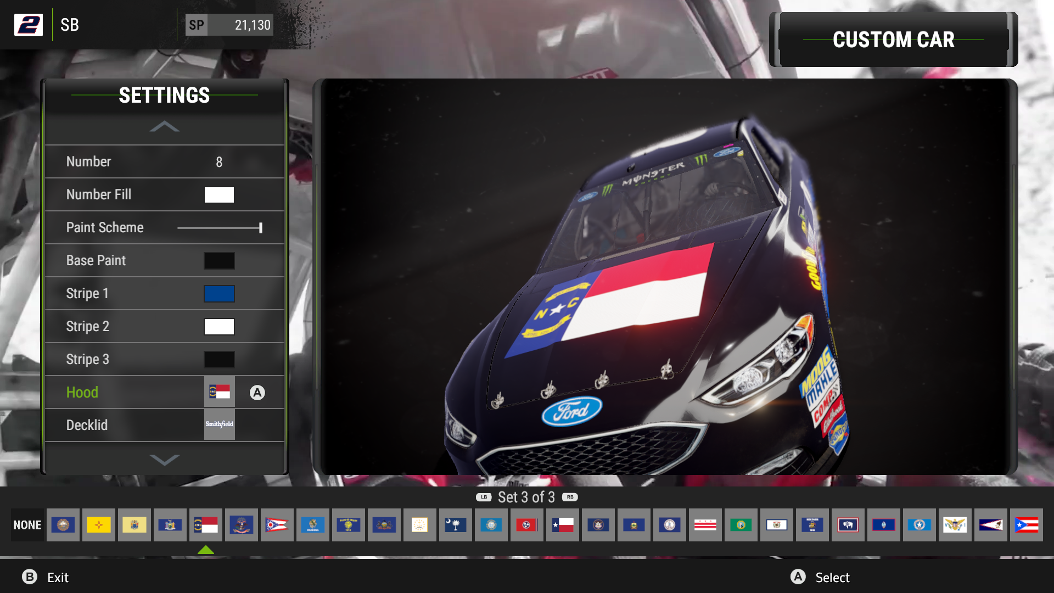Image resolution: width=1054 pixels, height=593 pixels.
Task: Pick the Wyoming bison flag decal
Action: (x=848, y=525)
